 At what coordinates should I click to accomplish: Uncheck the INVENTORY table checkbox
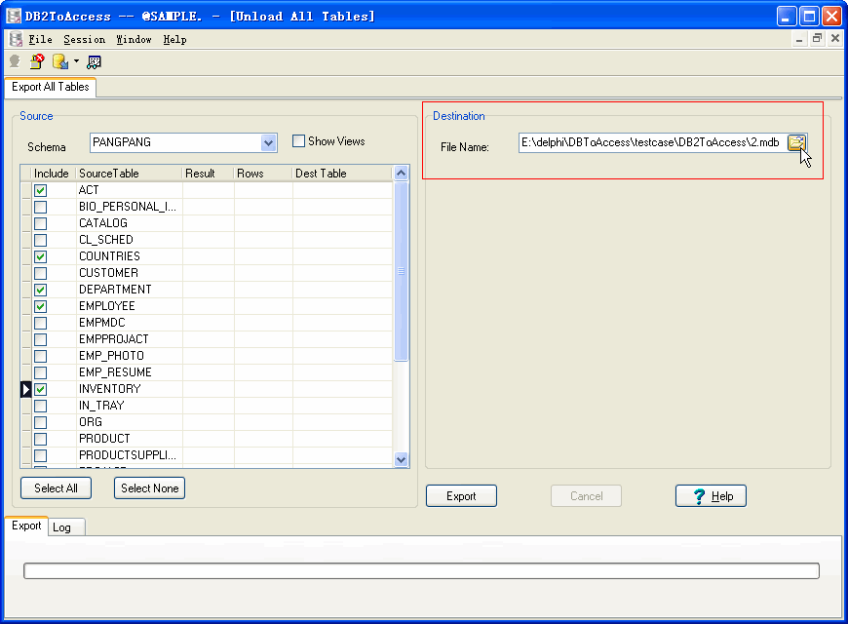click(41, 389)
